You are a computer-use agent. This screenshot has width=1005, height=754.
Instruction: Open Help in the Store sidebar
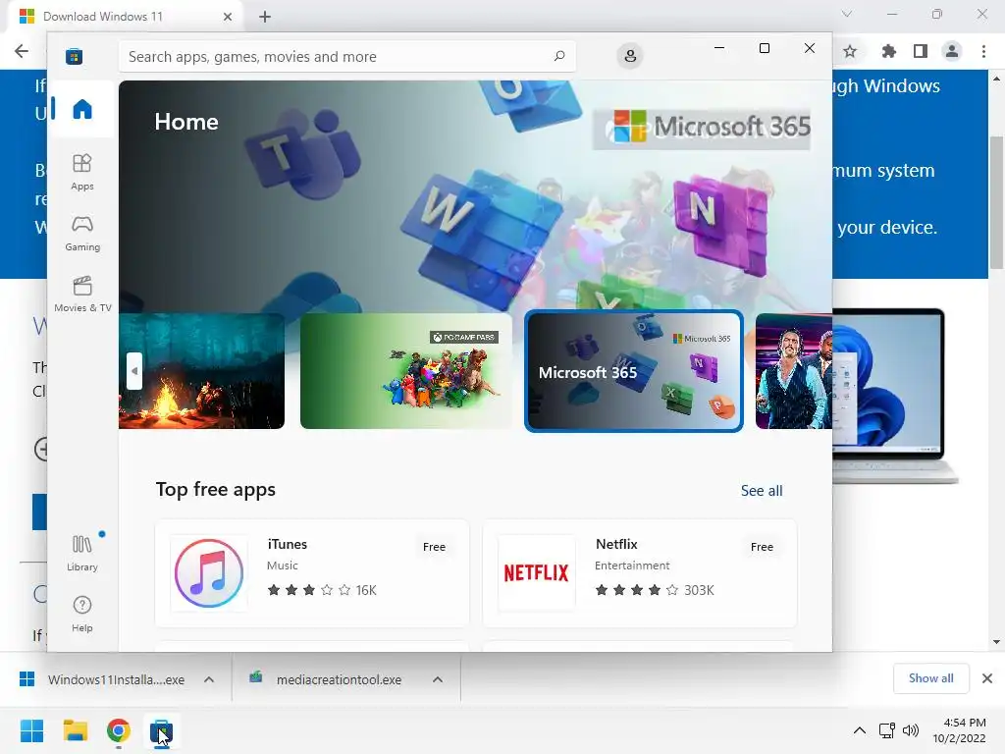click(82, 615)
